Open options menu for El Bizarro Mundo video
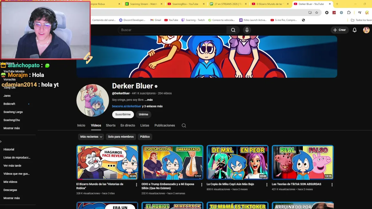 137,185
